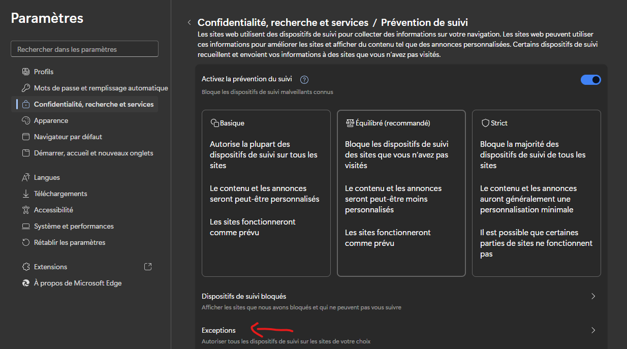Focus the Rechercher dans les paramètres field
The image size is (627, 349).
(84, 49)
